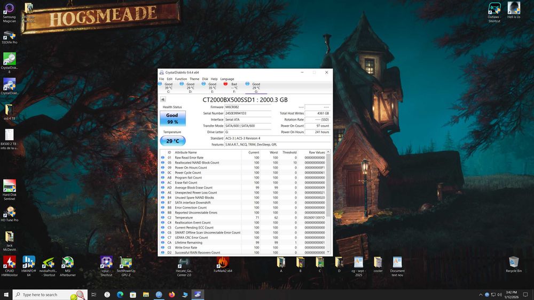
Task: Click the Power On Count value 97 count
Action: point(317,126)
